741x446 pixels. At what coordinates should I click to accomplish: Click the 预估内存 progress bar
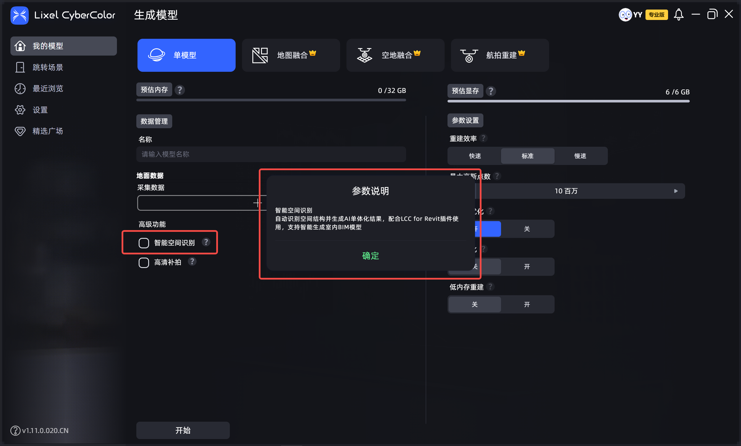[271, 100]
